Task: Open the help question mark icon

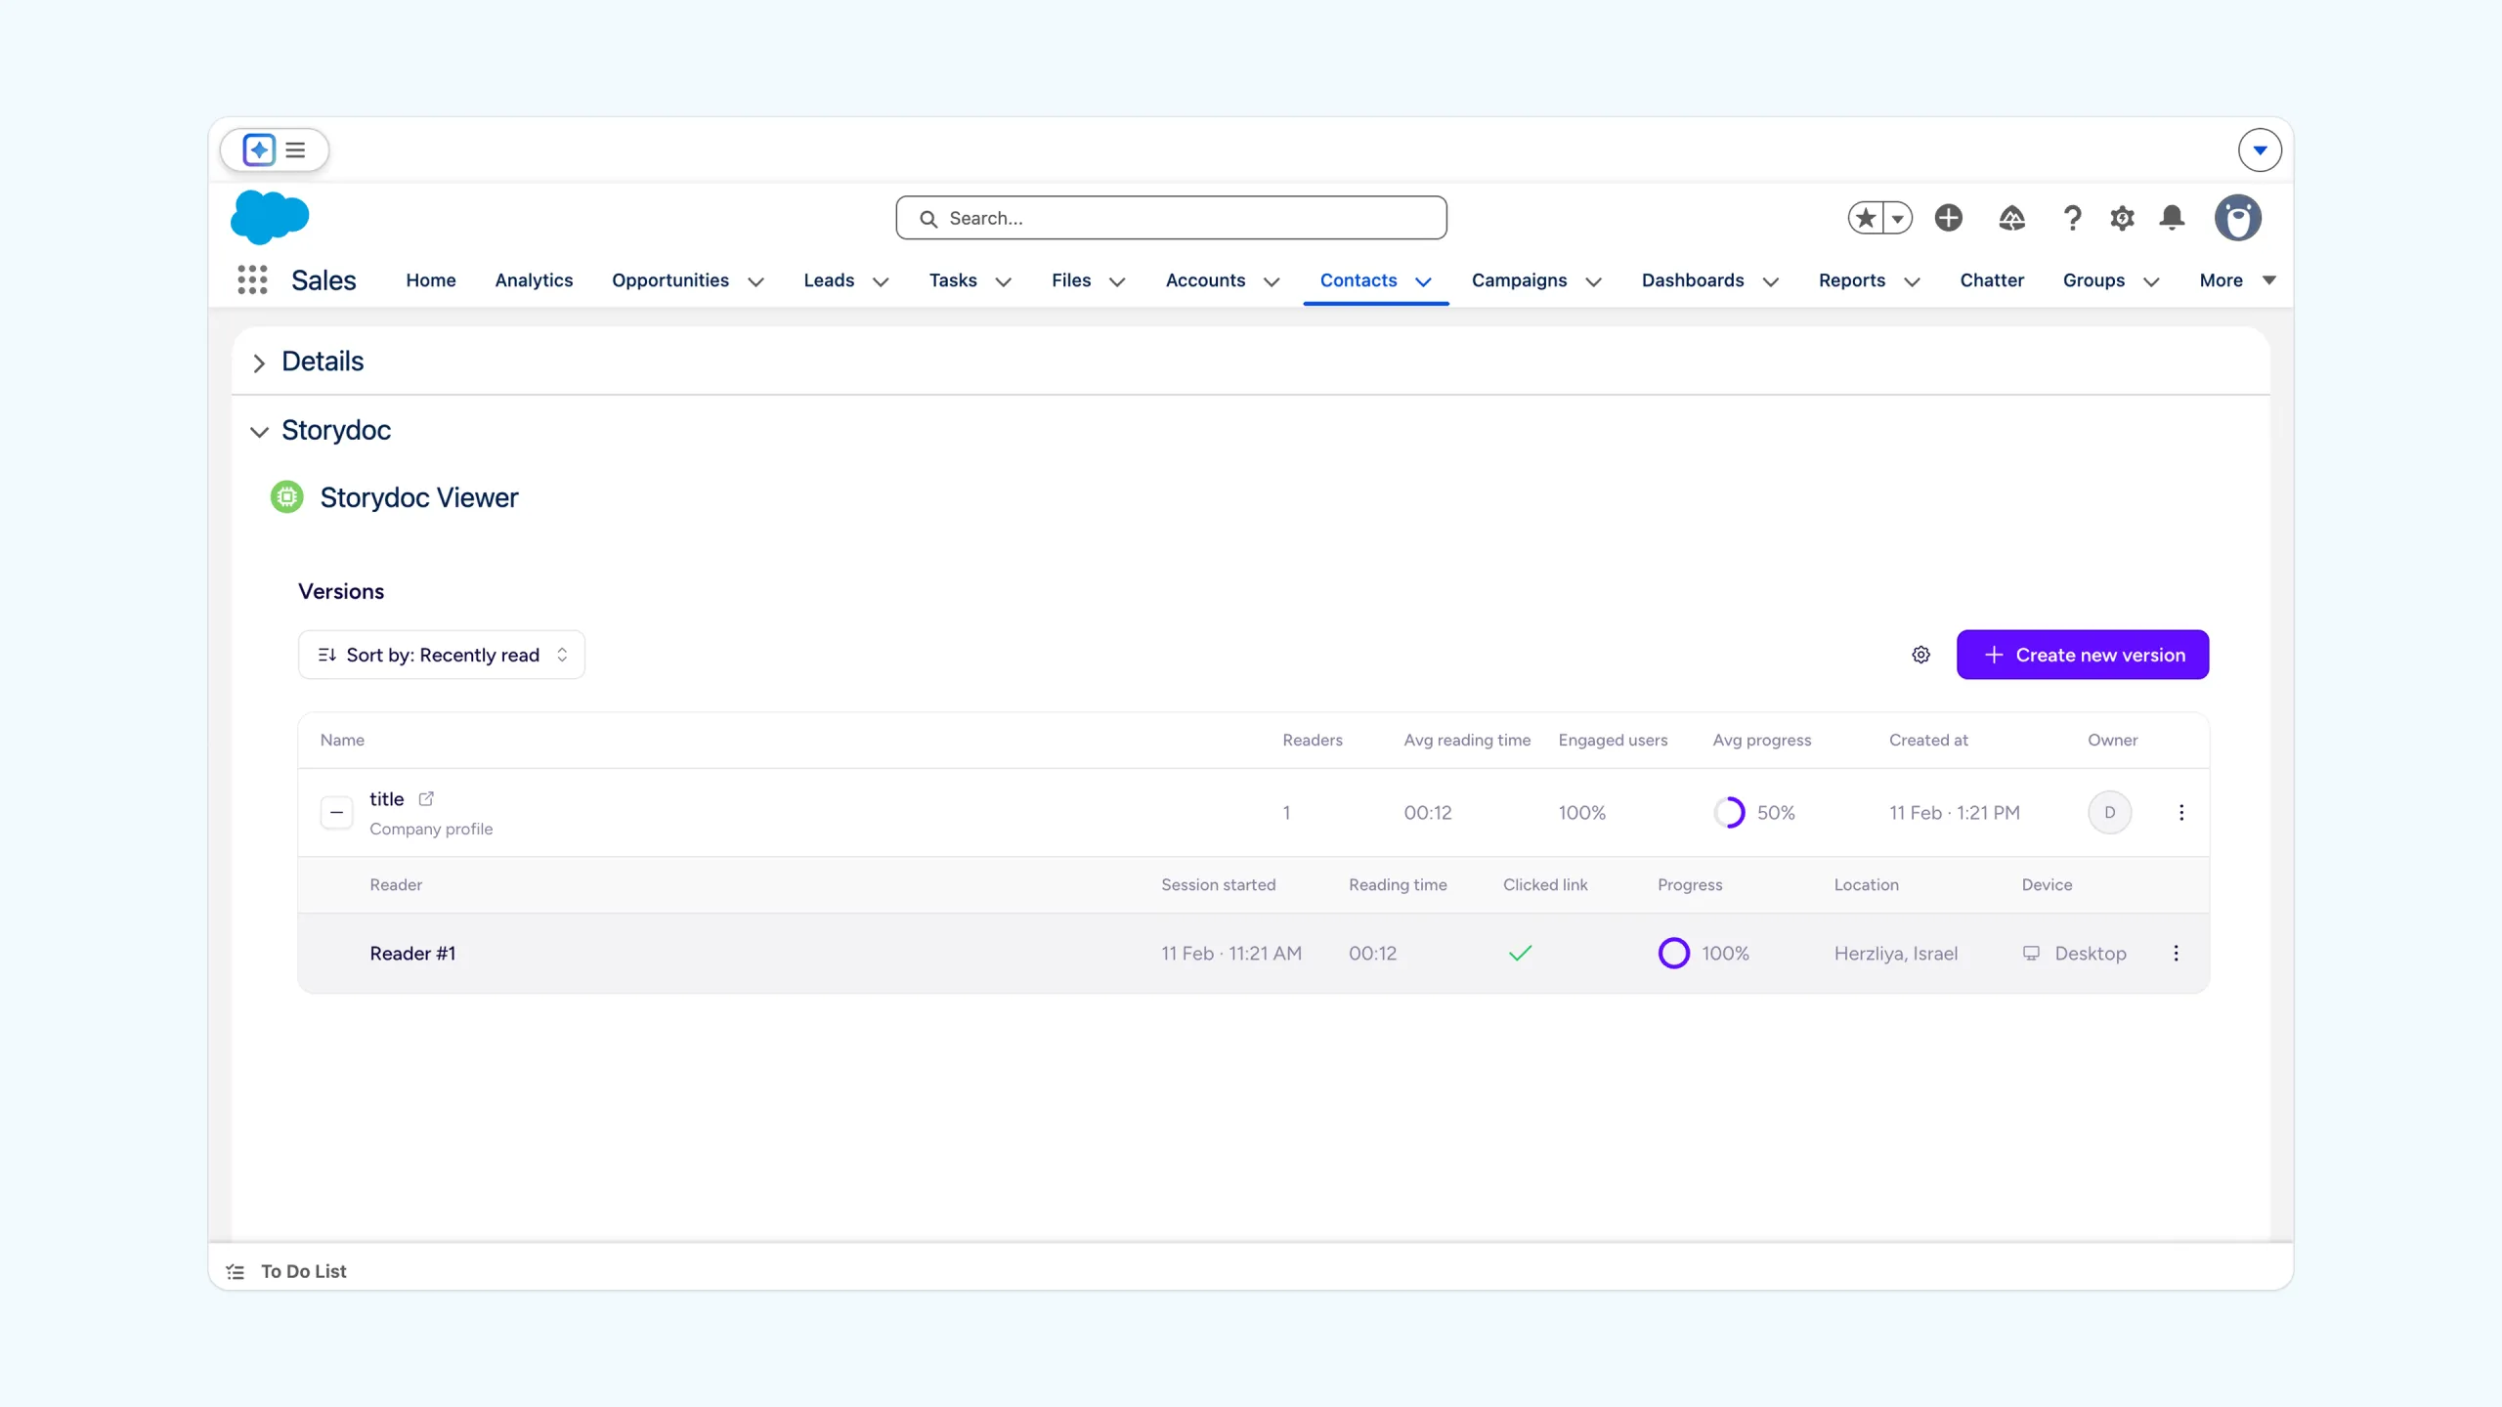Action: click(x=2071, y=218)
